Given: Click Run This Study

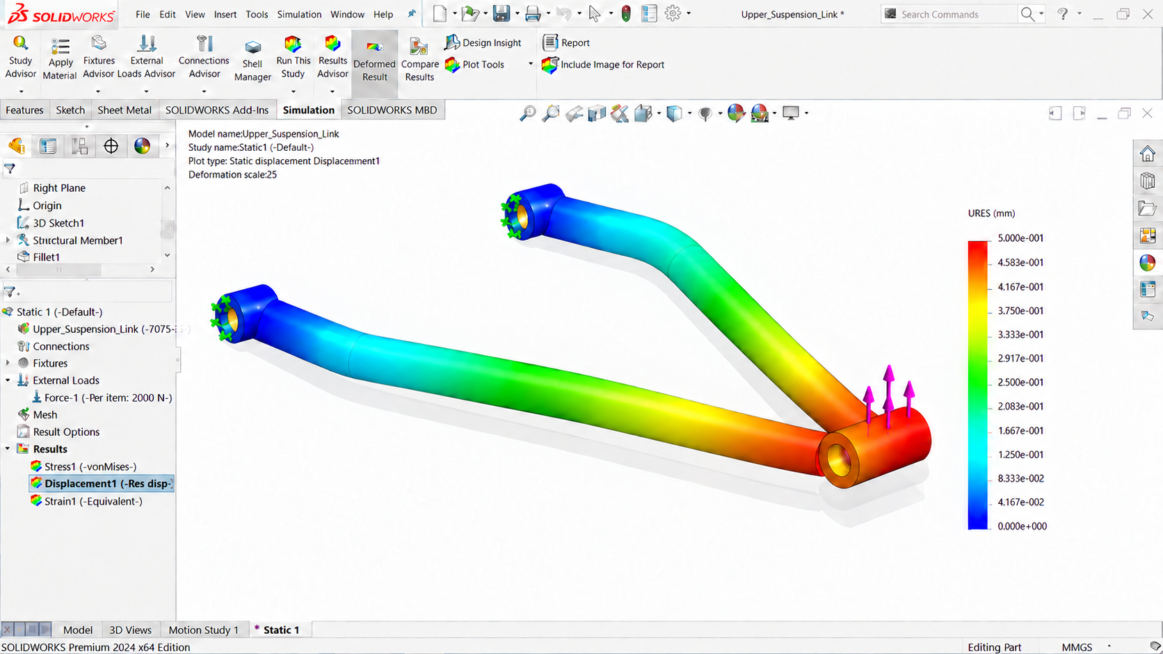Looking at the screenshot, I should (293, 57).
